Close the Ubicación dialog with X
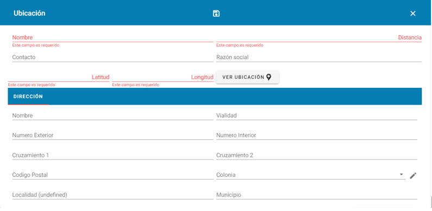This screenshot has height=211, width=432. [413, 14]
